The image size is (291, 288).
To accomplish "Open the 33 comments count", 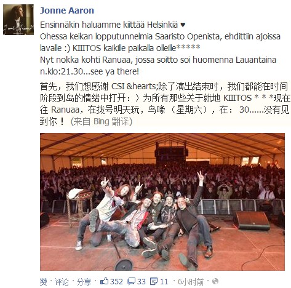I will click(142, 282).
